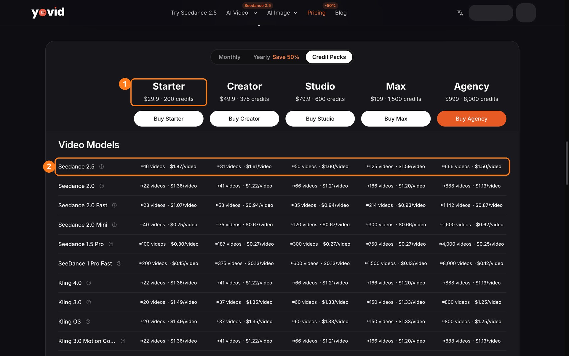Click info icon next to Seedance 1.5 Pro
The height and width of the screenshot is (356, 569).
point(111,244)
